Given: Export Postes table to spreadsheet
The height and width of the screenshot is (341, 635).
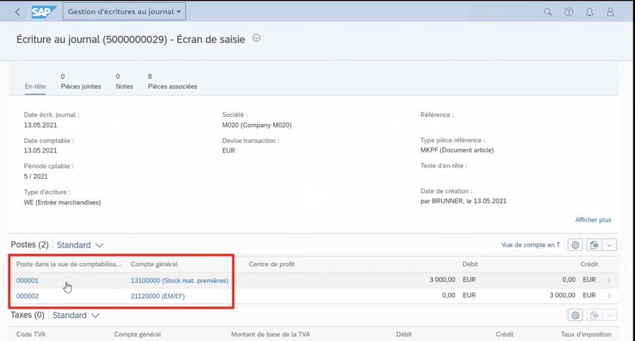Looking at the screenshot, I should pyautogui.click(x=595, y=245).
